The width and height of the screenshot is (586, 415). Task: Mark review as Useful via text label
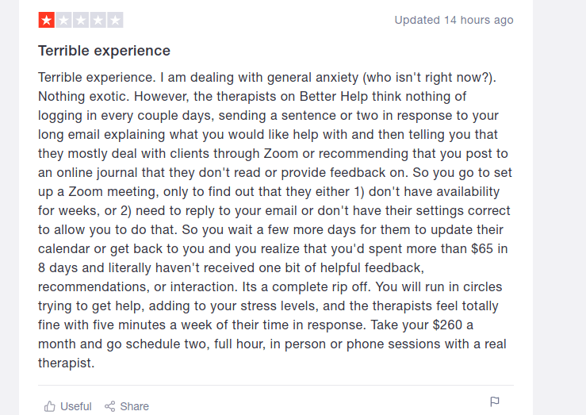76,406
